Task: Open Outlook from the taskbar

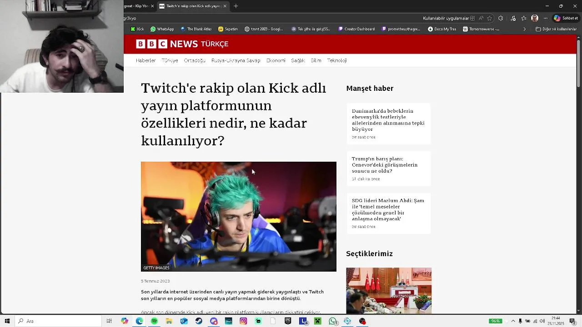Action: (x=184, y=321)
